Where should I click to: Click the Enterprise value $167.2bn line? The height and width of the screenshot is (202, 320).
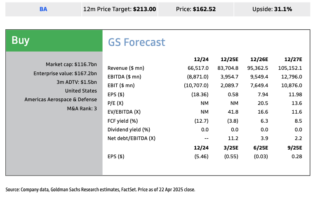click(65, 73)
